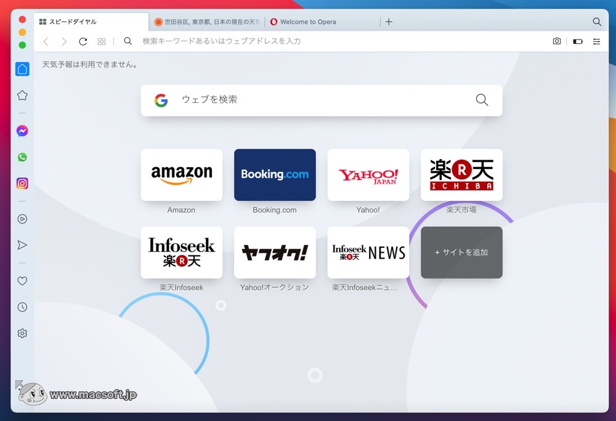
Task: Click the Google logo in search box
Action: pos(161,100)
